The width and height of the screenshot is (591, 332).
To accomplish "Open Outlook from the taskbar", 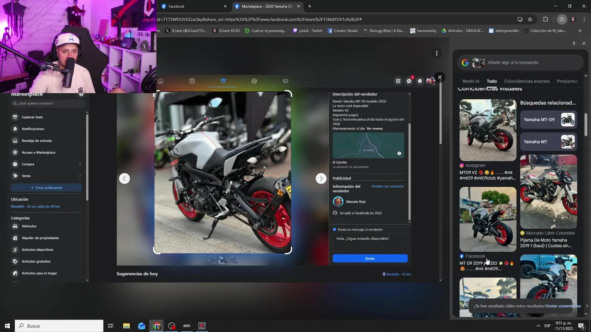I will pyautogui.click(x=141, y=326).
